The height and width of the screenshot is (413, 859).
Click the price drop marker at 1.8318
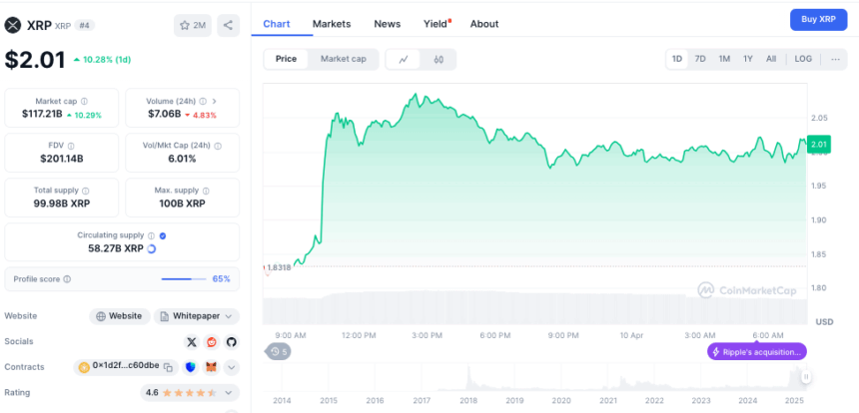267,269
